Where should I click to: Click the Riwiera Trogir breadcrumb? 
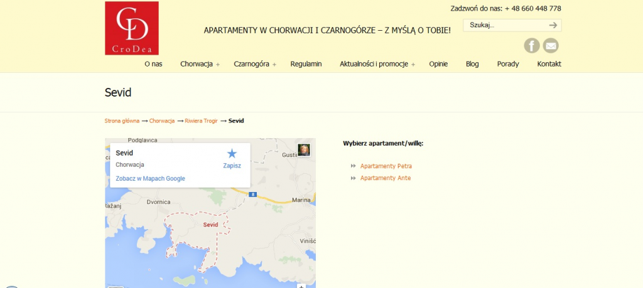[201, 120]
